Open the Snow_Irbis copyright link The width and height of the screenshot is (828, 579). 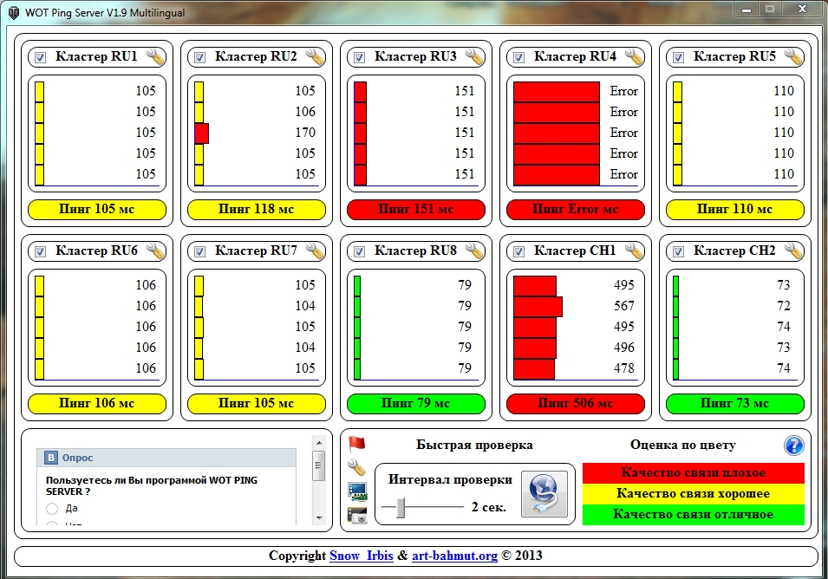[x=362, y=556]
